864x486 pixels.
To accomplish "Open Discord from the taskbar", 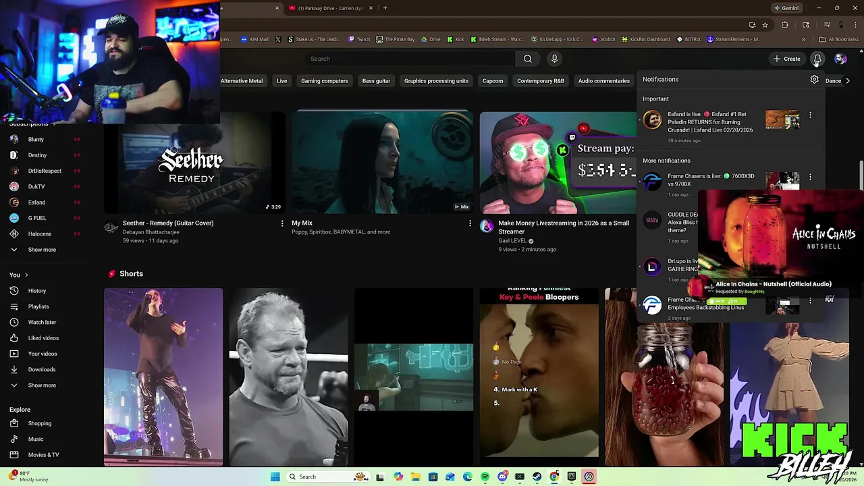I will (502, 477).
